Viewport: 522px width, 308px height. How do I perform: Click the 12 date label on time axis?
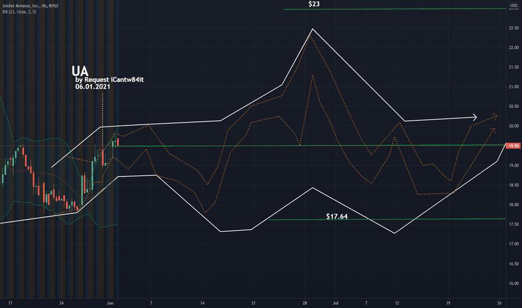point(397,303)
